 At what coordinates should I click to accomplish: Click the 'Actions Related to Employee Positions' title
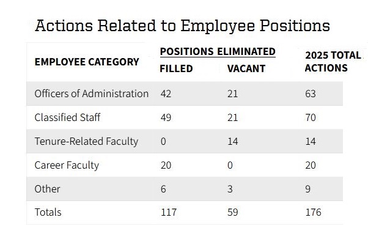coord(182,26)
